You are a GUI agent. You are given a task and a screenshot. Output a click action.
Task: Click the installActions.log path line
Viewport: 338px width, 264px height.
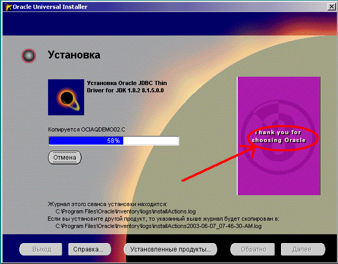pos(125,211)
